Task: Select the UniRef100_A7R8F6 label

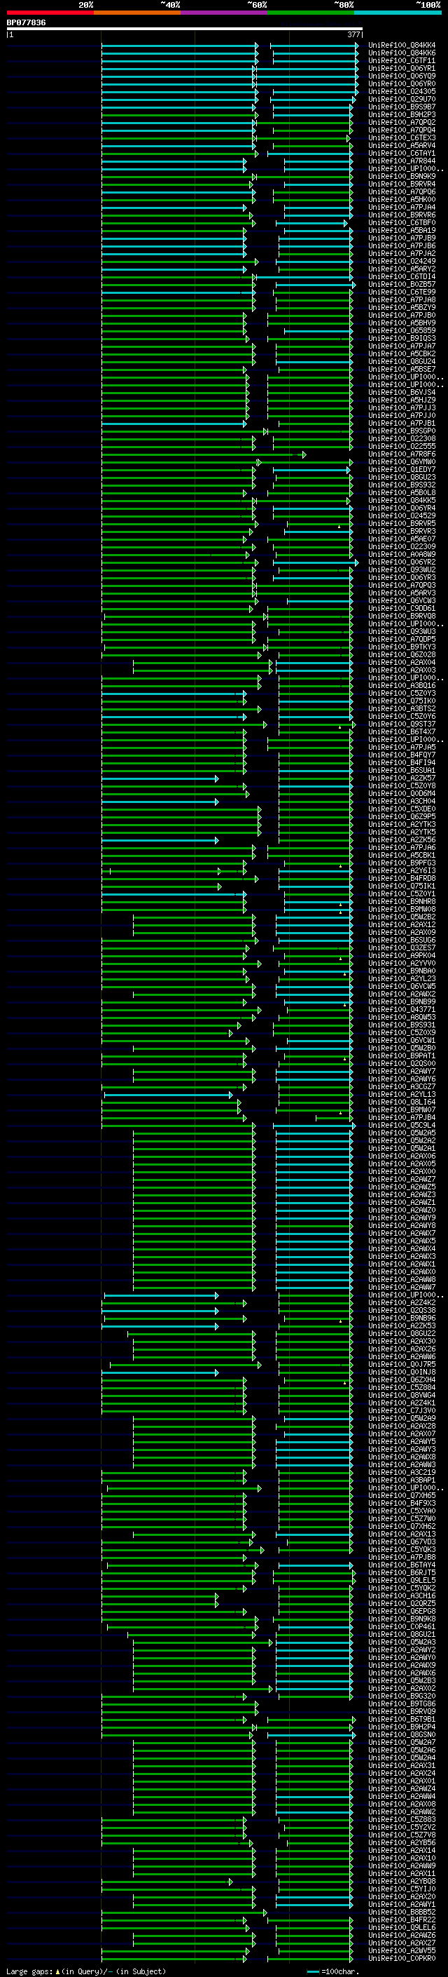Action: pyautogui.click(x=402, y=454)
